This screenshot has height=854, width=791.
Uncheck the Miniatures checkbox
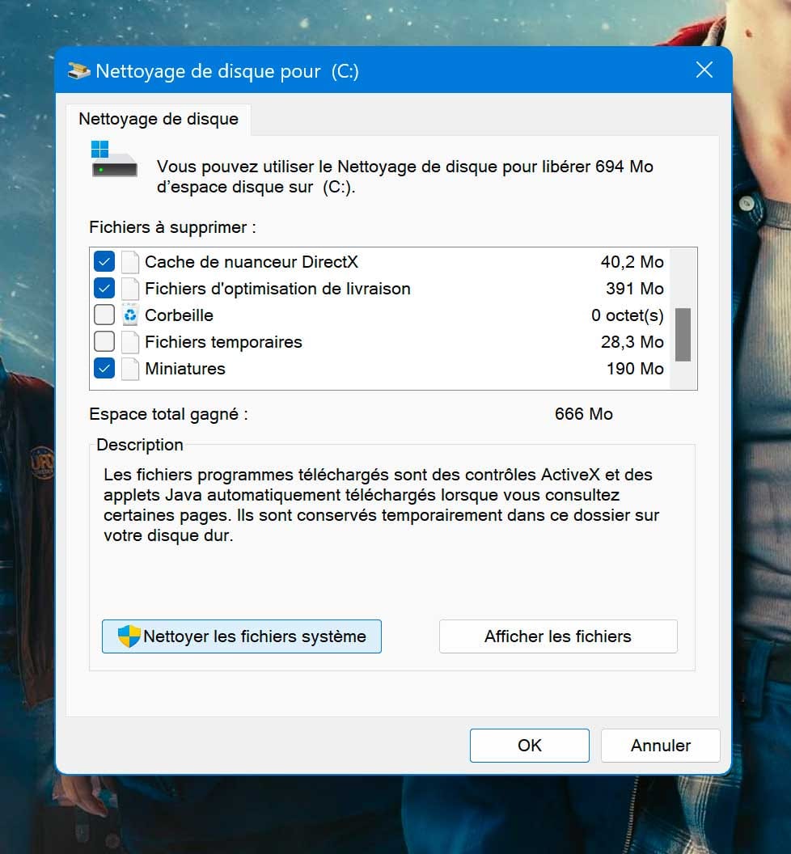coord(104,369)
